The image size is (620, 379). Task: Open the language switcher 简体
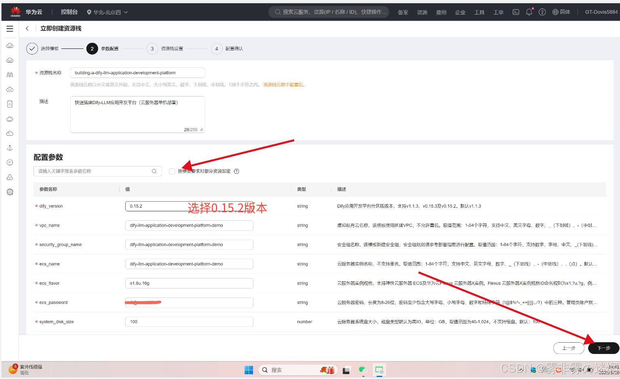pyautogui.click(x=561, y=12)
